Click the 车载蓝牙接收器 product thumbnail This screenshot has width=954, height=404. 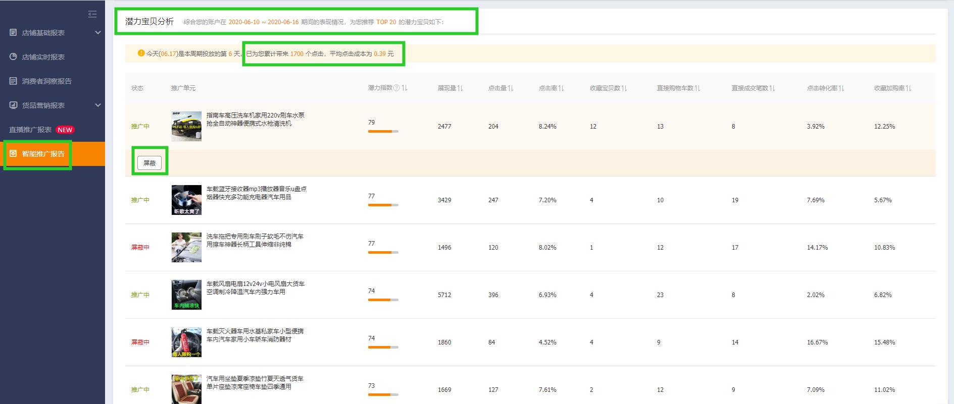tap(186, 200)
